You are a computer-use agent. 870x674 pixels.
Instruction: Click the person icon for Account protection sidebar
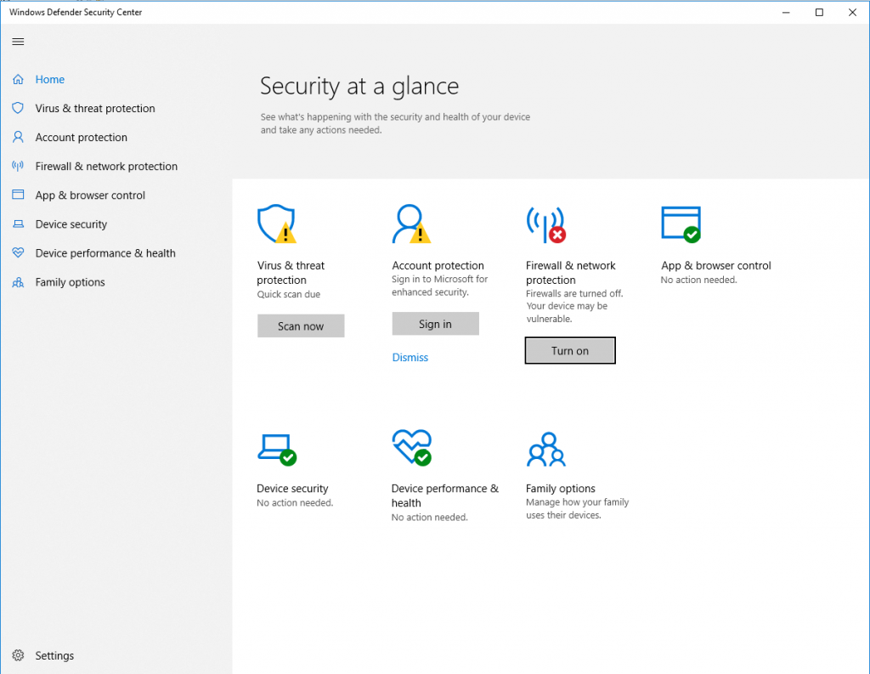click(18, 137)
